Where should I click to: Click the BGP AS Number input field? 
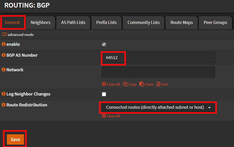click(x=158, y=58)
